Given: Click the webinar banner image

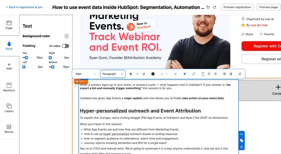Looking at the screenshot, I should [155, 42].
